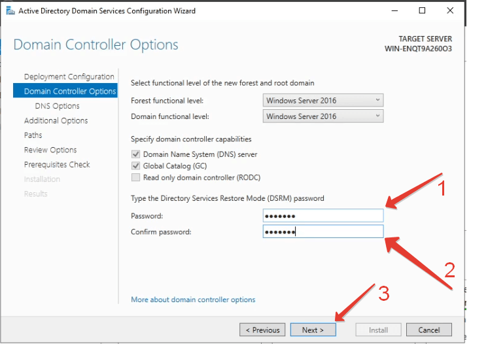Click the Confirm password field
Viewport: 488px width, 344px height.
323,232
